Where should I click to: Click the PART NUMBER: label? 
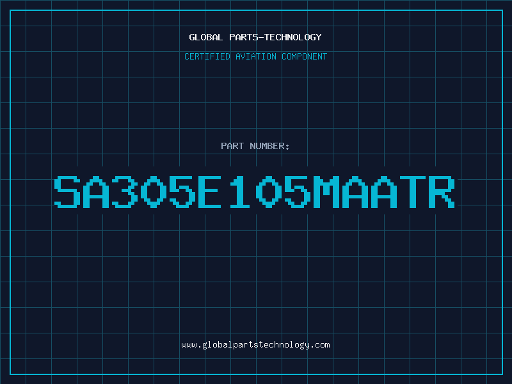(255, 146)
